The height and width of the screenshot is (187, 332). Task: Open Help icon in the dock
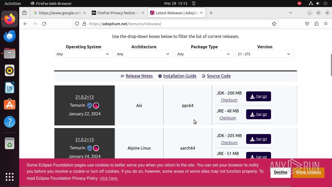click(x=10, y=122)
